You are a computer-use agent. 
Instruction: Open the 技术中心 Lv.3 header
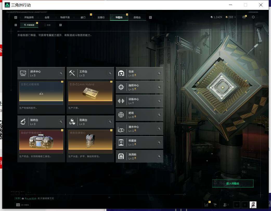pos(41,73)
